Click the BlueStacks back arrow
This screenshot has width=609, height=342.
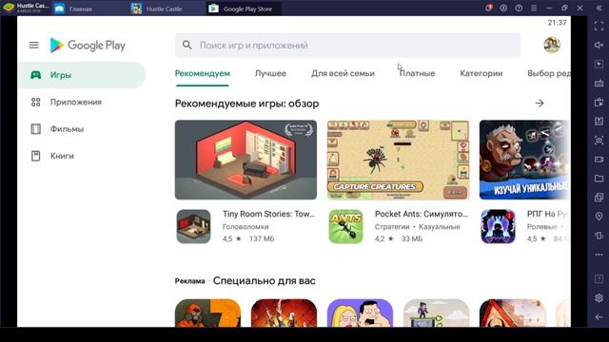pos(599,317)
